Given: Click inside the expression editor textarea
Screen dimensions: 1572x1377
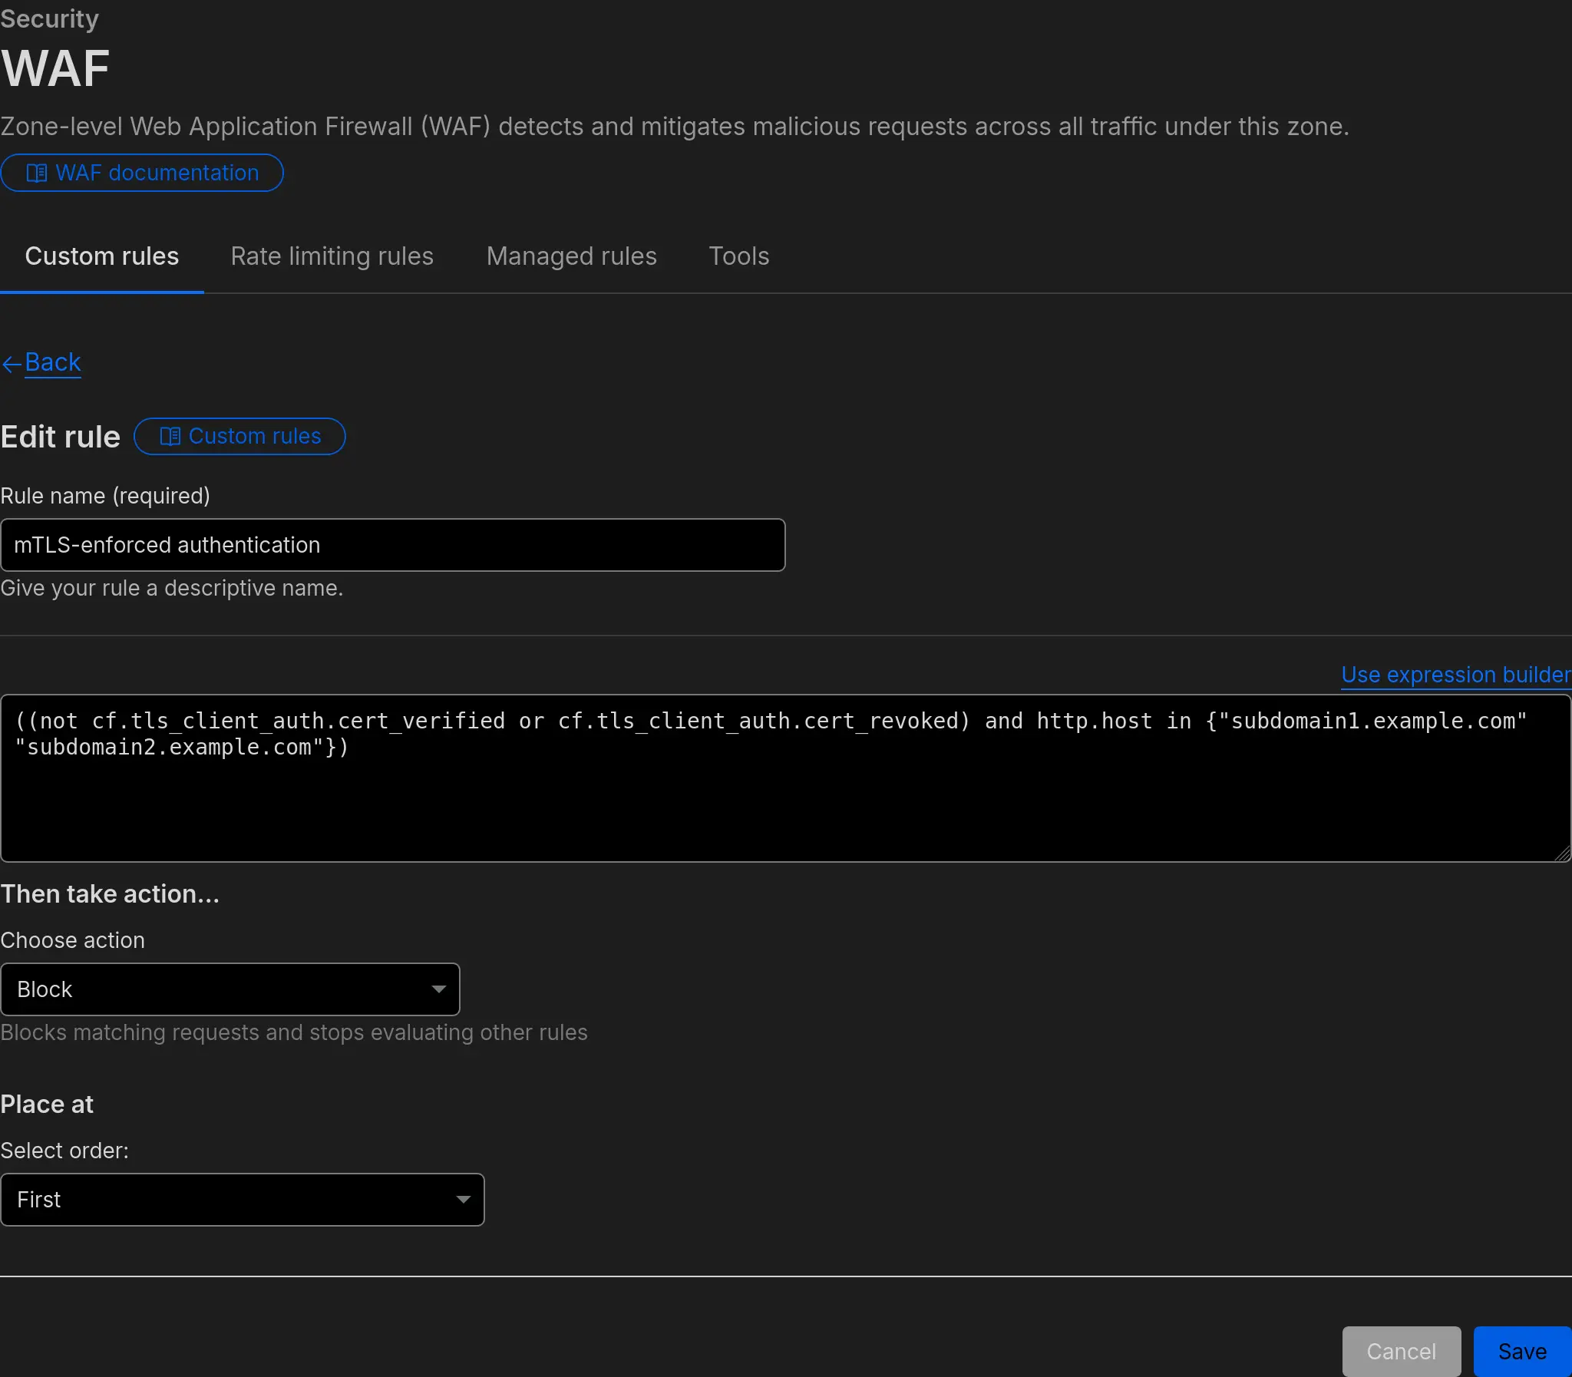Looking at the screenshot, I should [x=784, y=799].
